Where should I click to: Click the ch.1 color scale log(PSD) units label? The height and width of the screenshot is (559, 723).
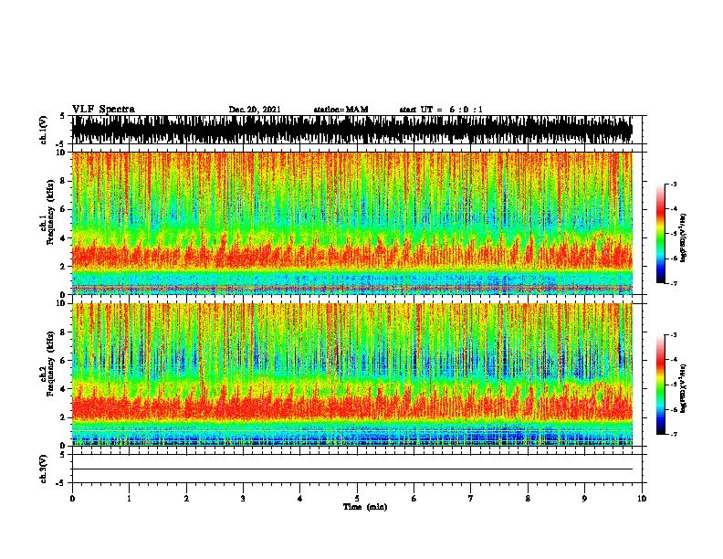[683, 238]
